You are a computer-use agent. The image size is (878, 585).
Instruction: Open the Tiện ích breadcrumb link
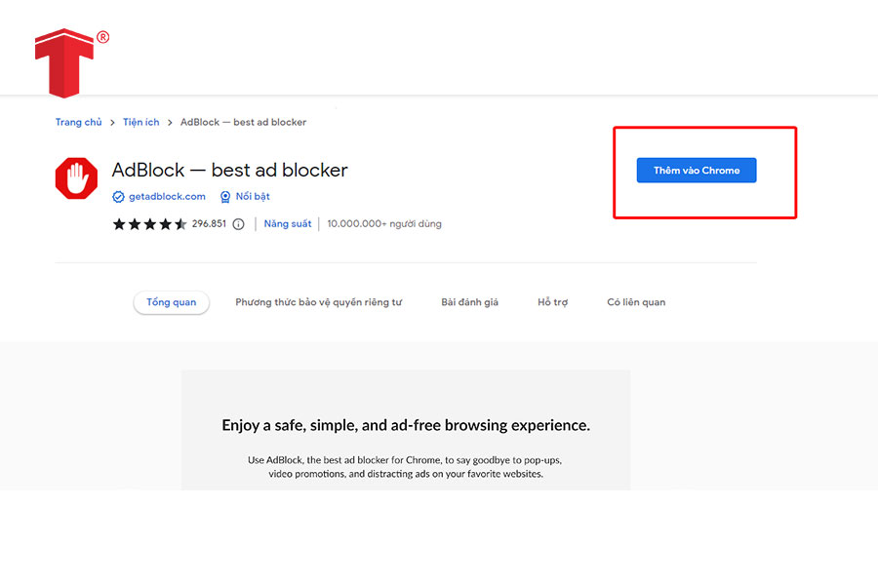141,122
